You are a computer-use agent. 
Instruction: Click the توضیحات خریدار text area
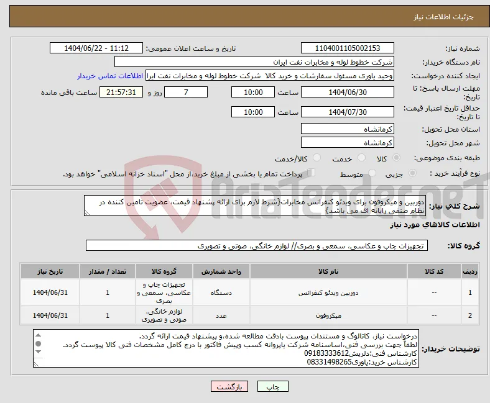226,348
